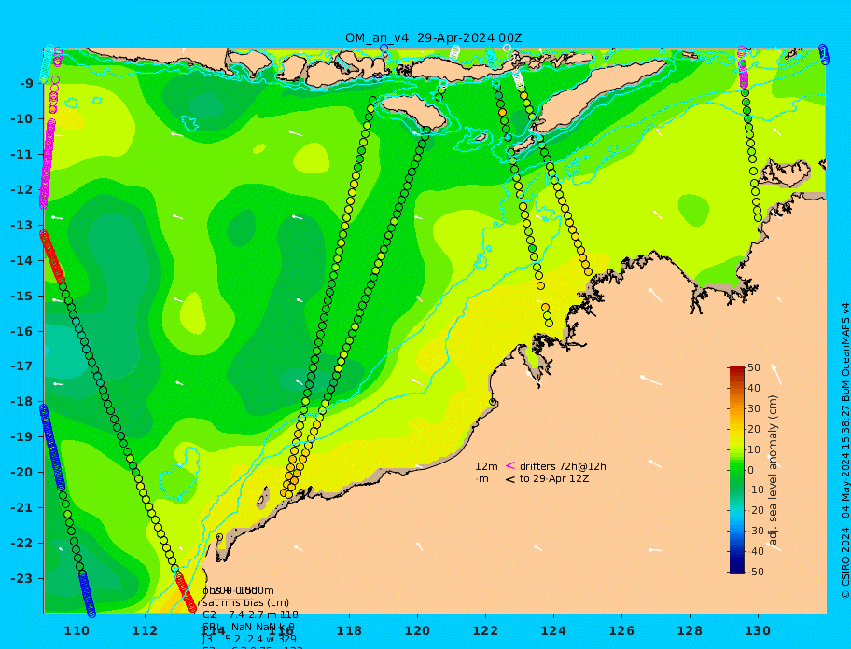The image size is (851, 649).
Task: Click latitude axis label -22
Action: (x=22, y=544)
